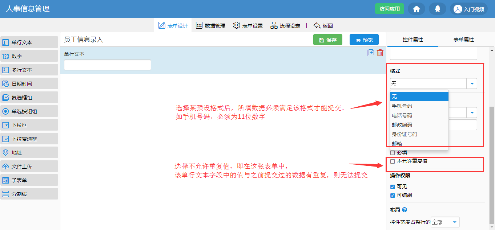The image size is (495, 230).
Task: Click the 员工信息录入 form title
Action: 84,40
